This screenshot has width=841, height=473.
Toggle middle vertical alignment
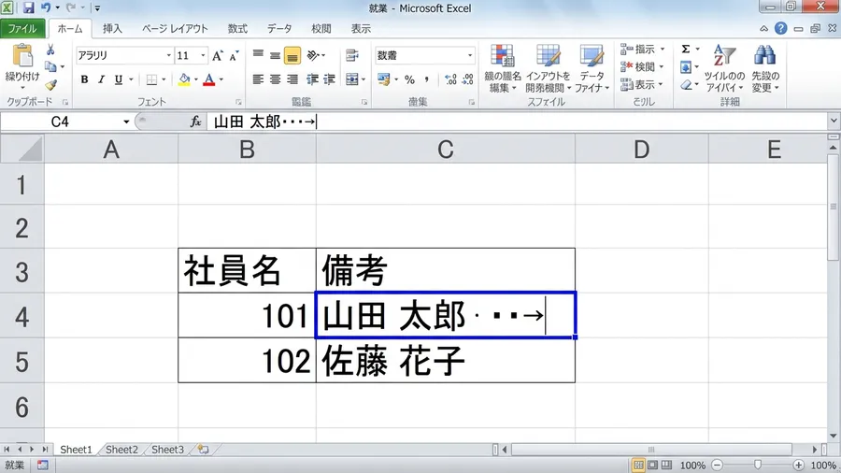(275, 55)
